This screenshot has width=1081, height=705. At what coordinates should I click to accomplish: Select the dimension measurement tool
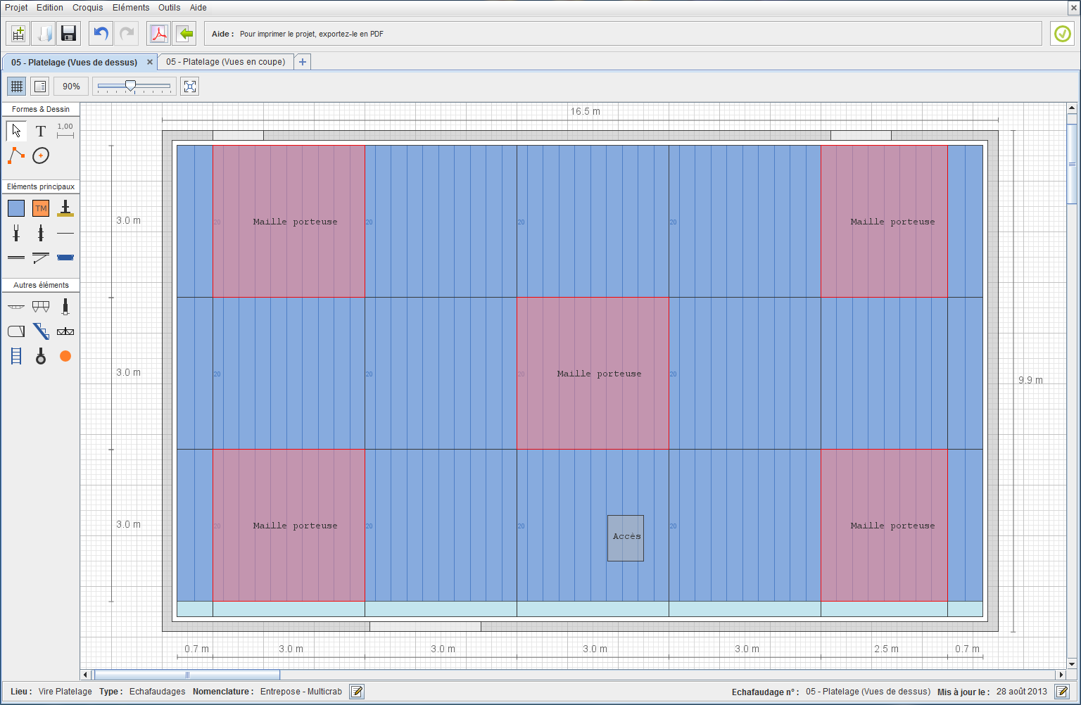pyautogui.click(x=65, y=130)
